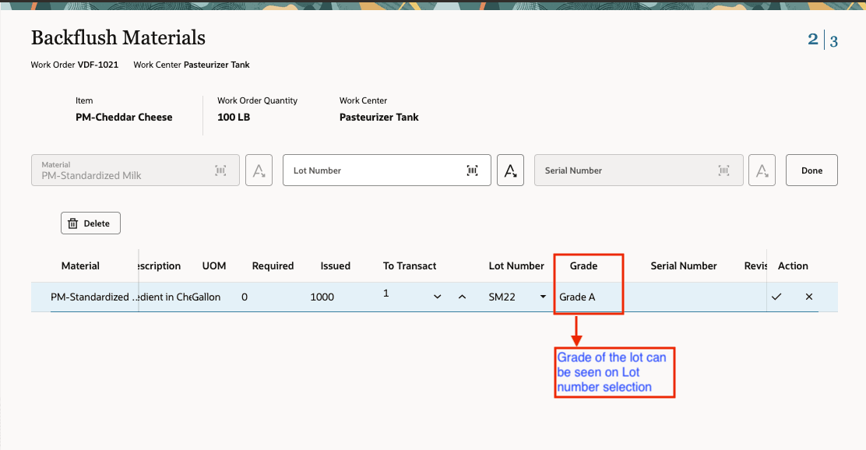
Task: Increase To Transact using the up chevron
Action: coord(461,297)
